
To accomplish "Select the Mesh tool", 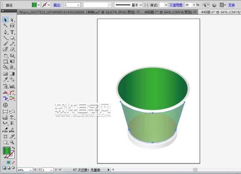I will click(5, 74).
